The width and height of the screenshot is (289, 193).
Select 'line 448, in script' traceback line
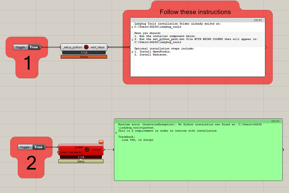coord(137,140)
